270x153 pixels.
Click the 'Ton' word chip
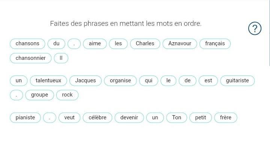point(177,117)
